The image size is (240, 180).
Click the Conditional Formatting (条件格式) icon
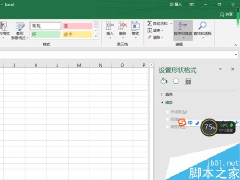(x=3, y=26)
